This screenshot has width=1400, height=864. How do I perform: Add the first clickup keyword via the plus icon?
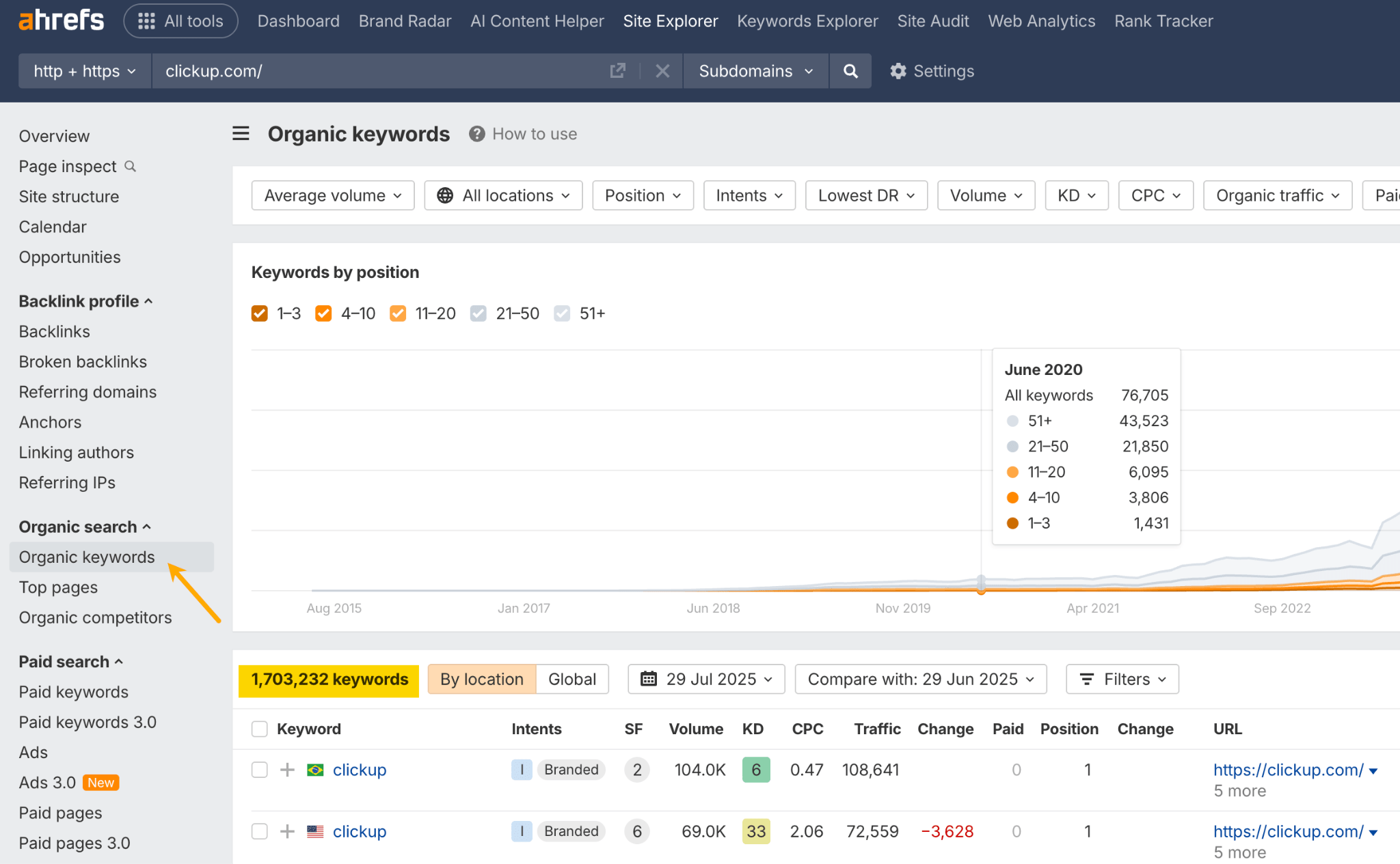click(x=286, y=770)
